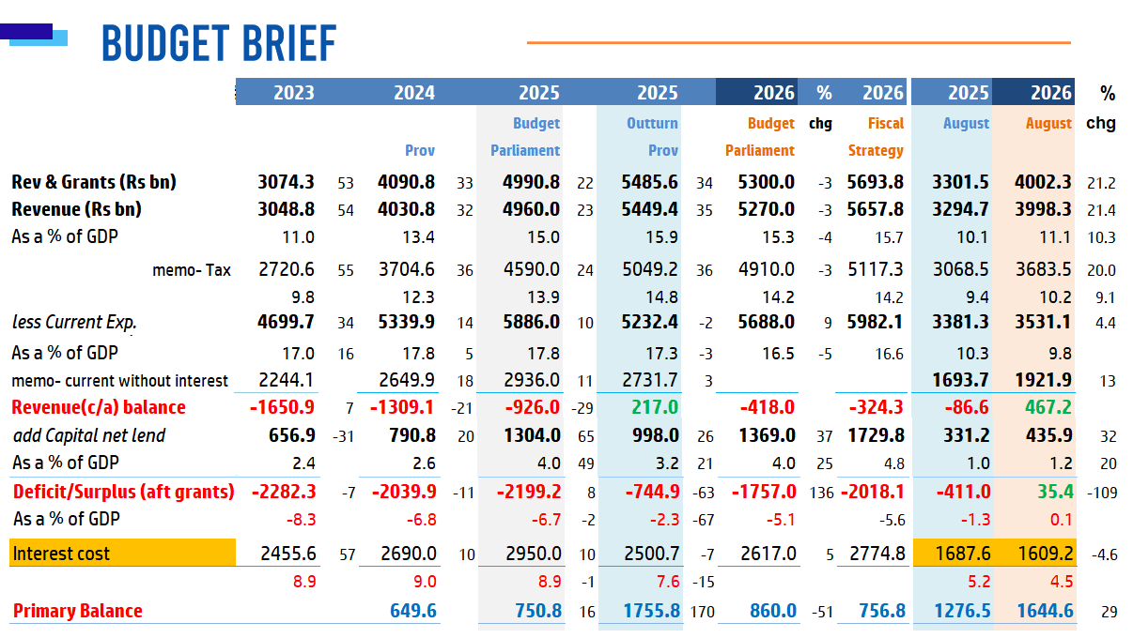Click the BUDGET BRIEF title
Screen dimensions: 1133x638
[218, 43]
